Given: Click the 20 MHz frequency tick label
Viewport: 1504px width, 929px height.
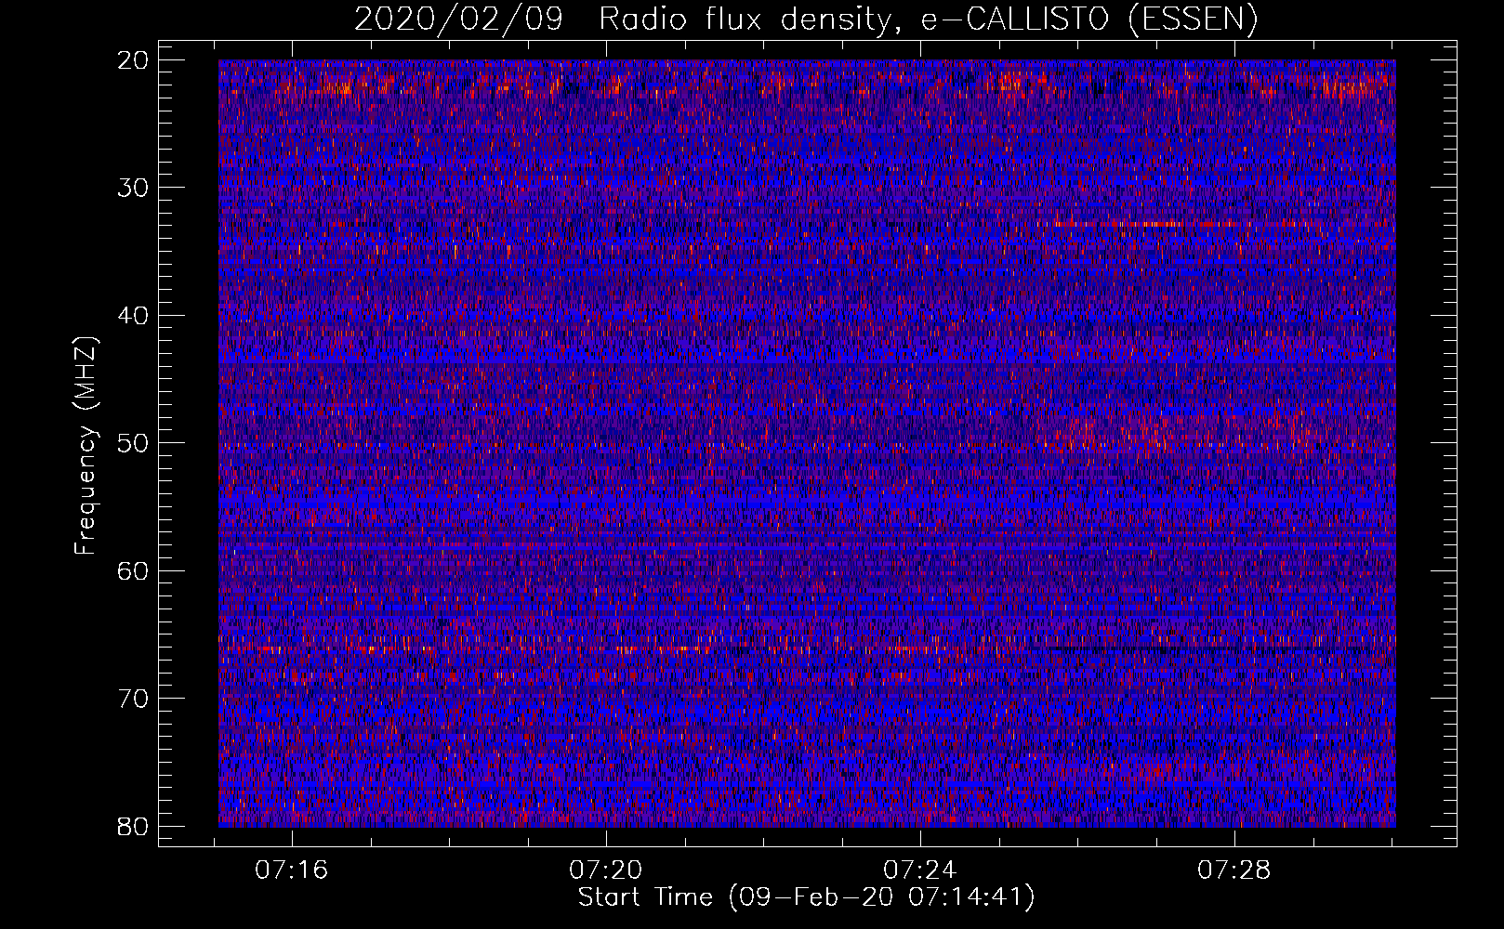Looking at the screenshot, I should [134, 60].
